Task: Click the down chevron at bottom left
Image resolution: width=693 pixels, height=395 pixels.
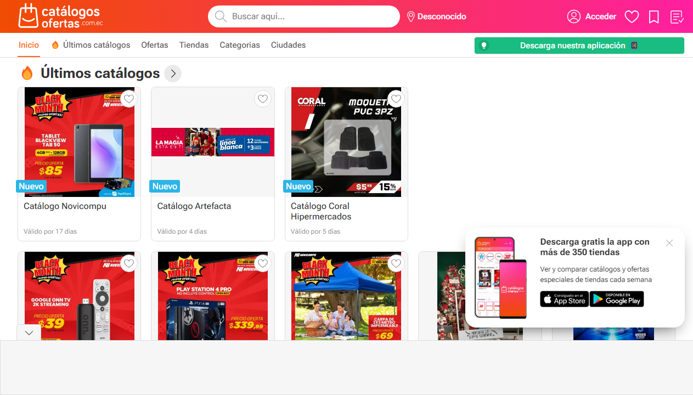Action: point(29,332)
